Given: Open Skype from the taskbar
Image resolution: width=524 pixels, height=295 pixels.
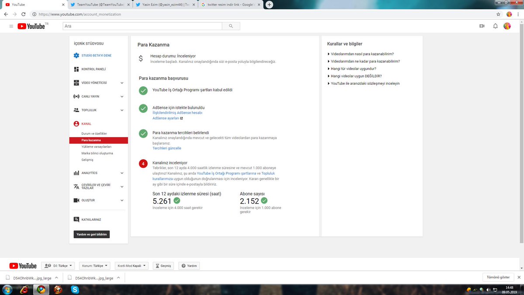Looking at the screenshot, I should 76,289.
